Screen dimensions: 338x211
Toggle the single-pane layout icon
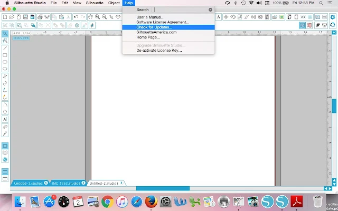5,171
